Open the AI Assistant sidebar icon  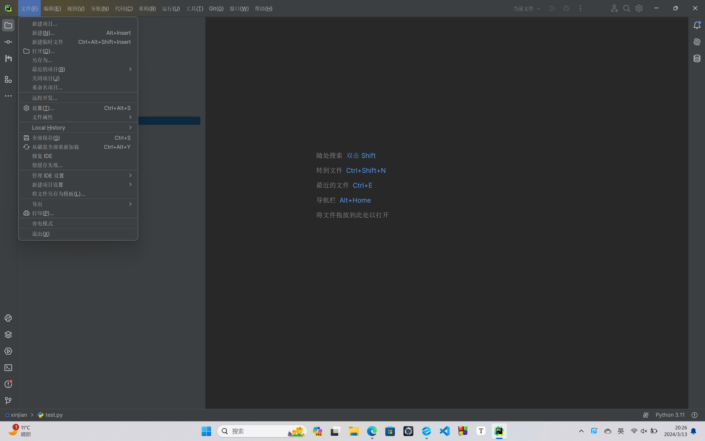coord(696,42)
